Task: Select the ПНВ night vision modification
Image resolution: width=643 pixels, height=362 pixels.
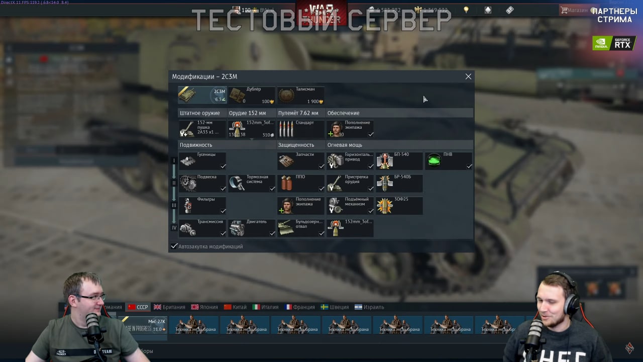Action: (x=449, y=161)
